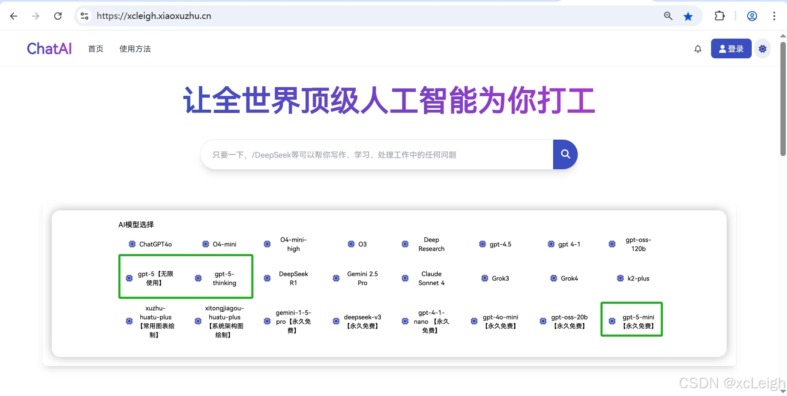
Task: Click the 登录 login button
Action: (x=731, y=49)
